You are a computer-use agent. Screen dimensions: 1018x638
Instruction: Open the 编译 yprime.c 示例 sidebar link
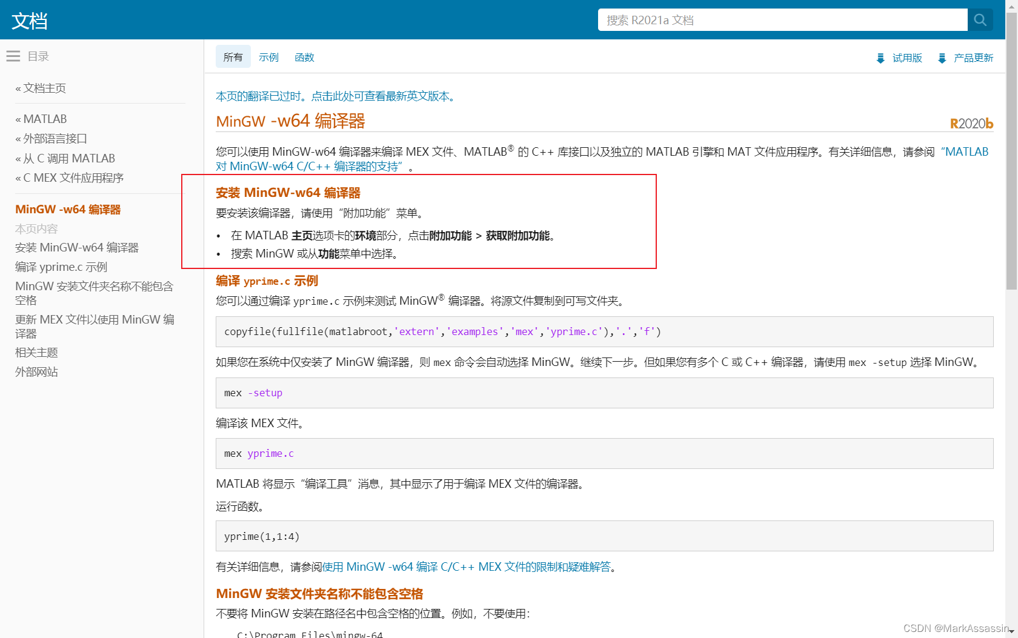61,267
